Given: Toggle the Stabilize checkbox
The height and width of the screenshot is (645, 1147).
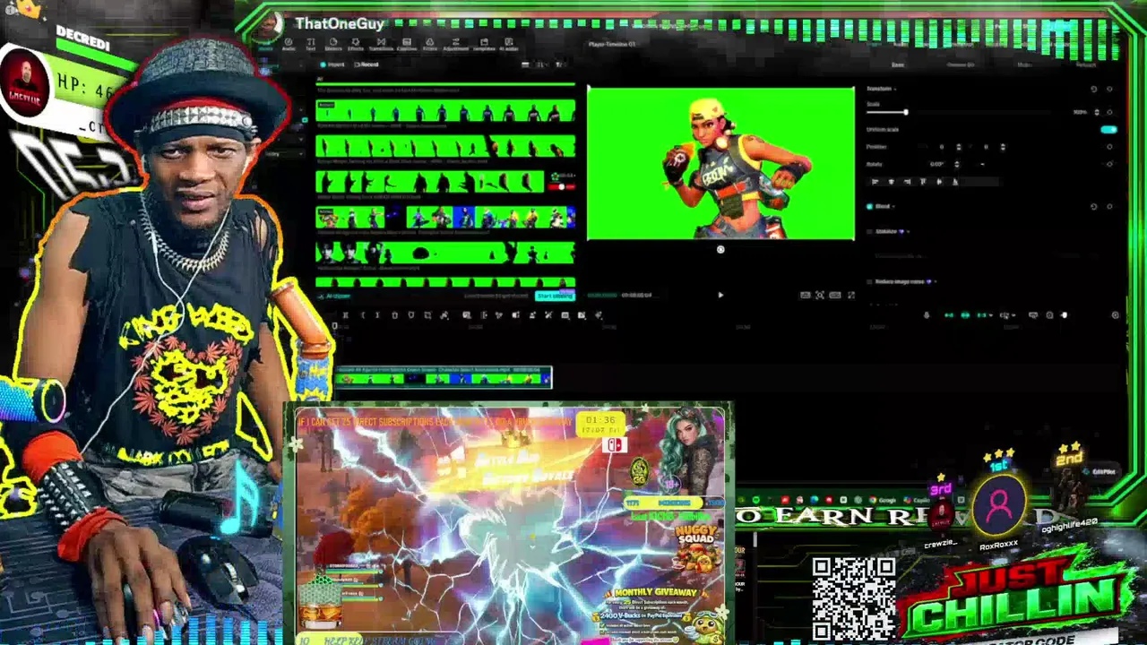Looking at the screenshot, I should tap(869, 231).
